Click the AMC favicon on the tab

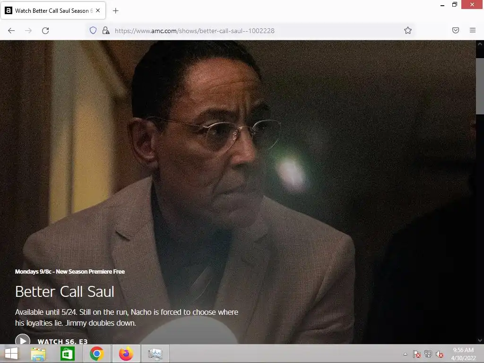tap(9, 10)
